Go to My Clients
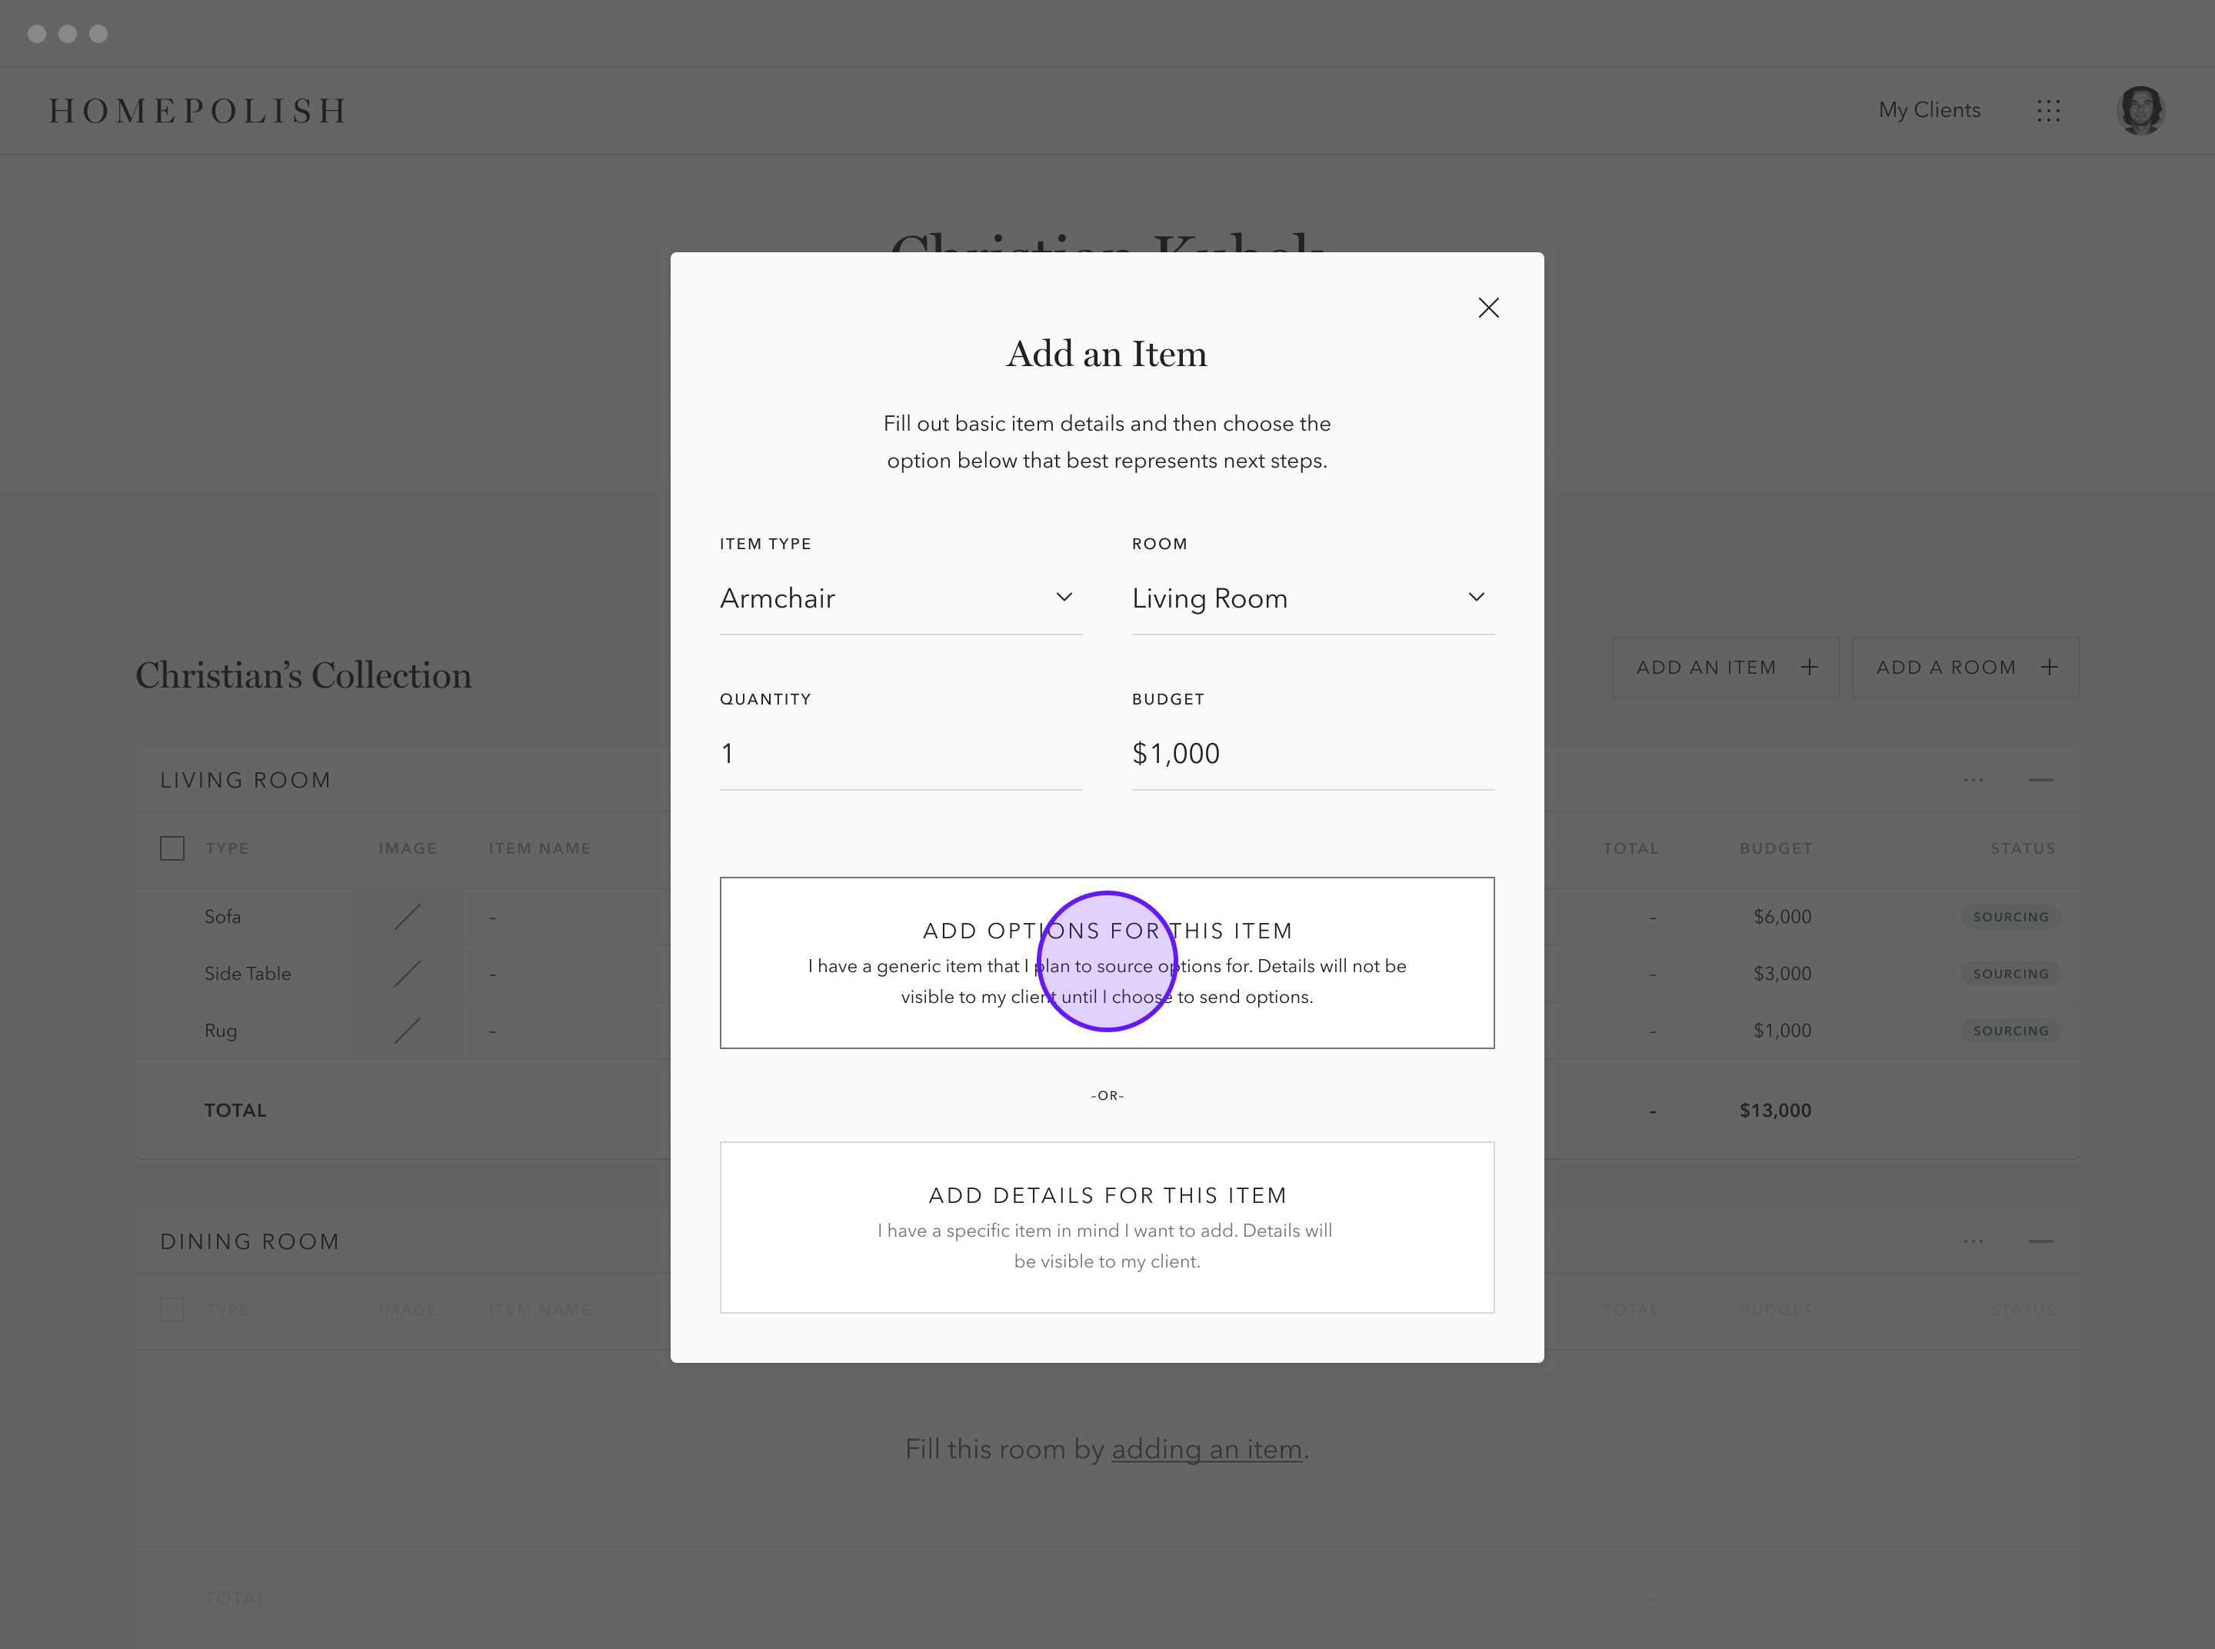 pos(1929,110)
